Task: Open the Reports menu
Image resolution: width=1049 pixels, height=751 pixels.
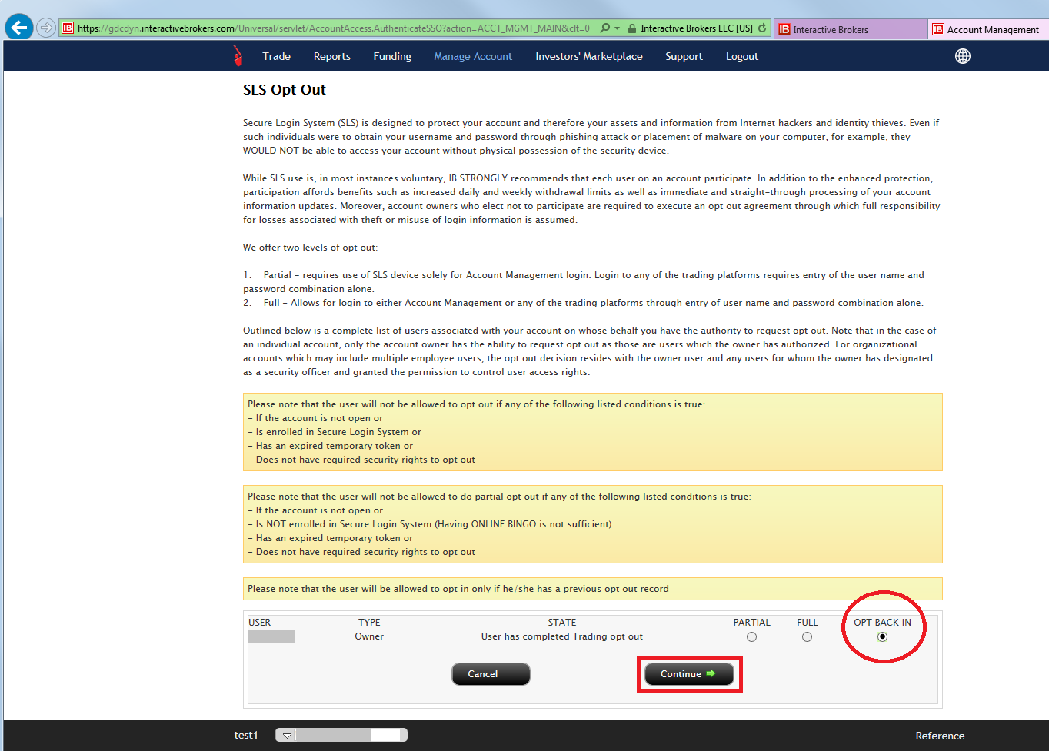Action: click(x=331, y=56)
